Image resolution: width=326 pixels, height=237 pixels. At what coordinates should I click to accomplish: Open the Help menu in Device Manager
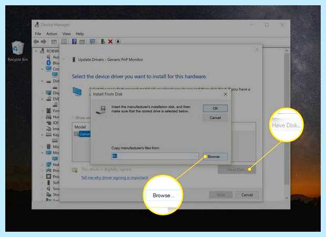click(79, 34)
